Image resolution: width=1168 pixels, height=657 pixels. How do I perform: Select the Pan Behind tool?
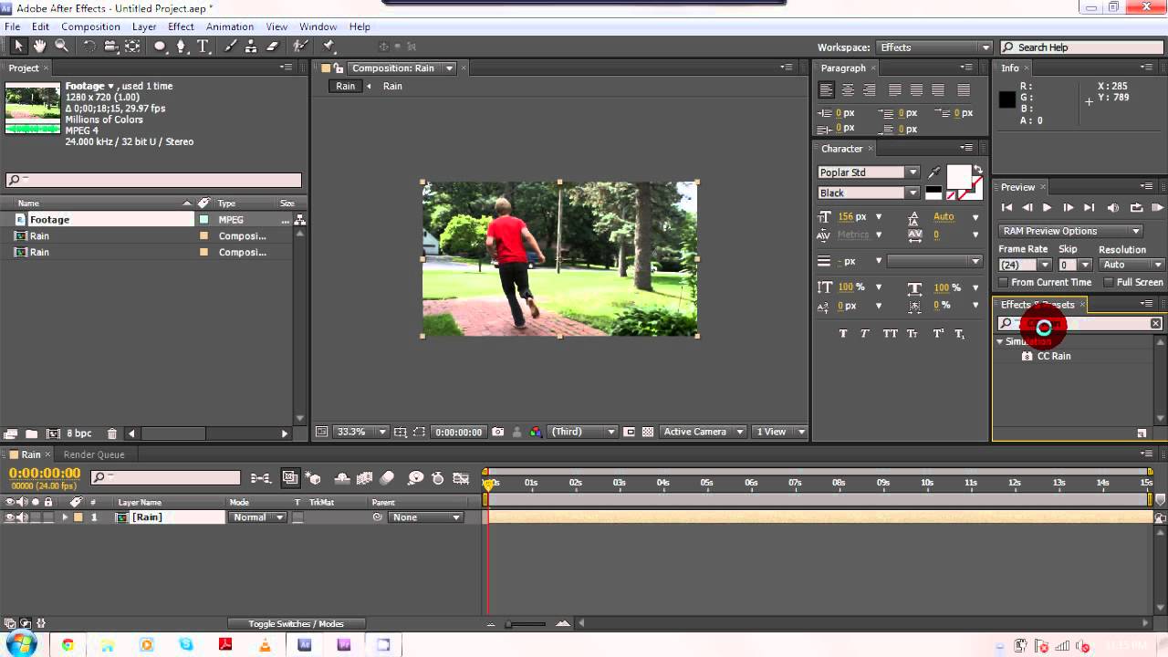(133, 46)
